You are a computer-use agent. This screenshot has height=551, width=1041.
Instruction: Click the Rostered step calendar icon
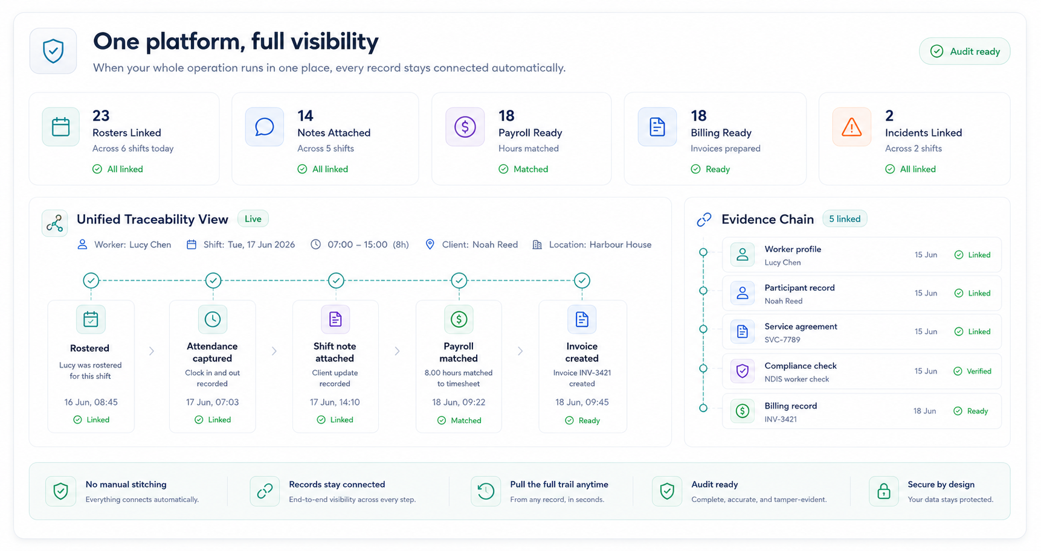pyautogui.click(x=91, y=319)
